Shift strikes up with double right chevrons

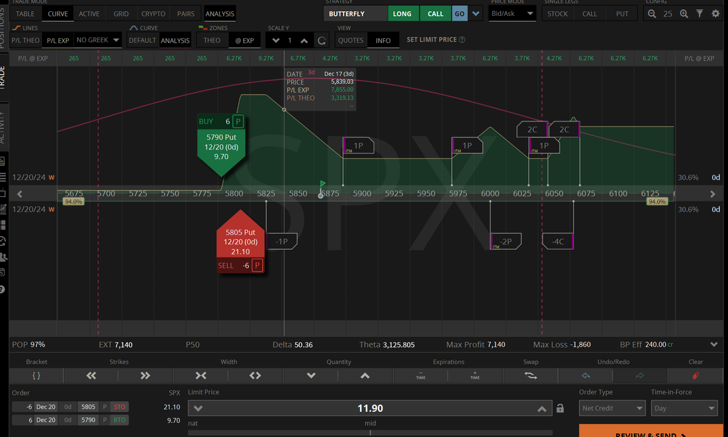tap(146, 376)
